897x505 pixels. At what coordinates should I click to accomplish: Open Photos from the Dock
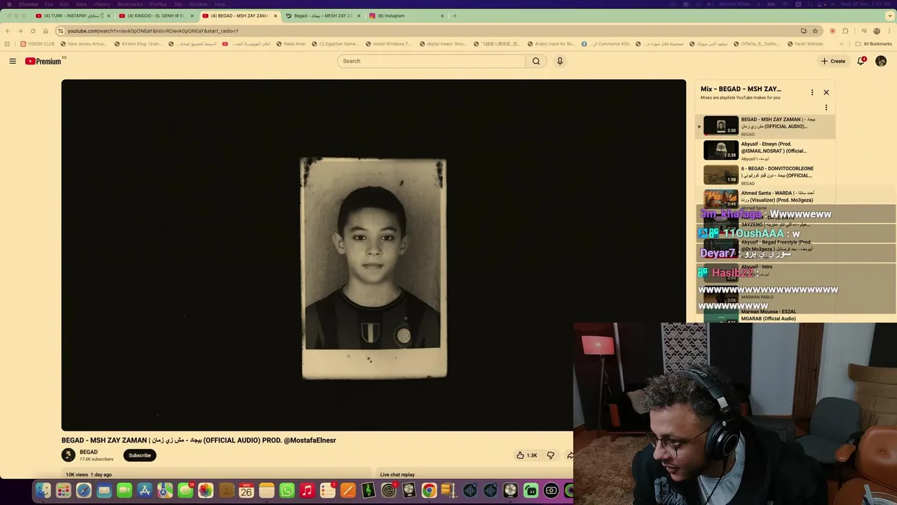pos(205,491)
